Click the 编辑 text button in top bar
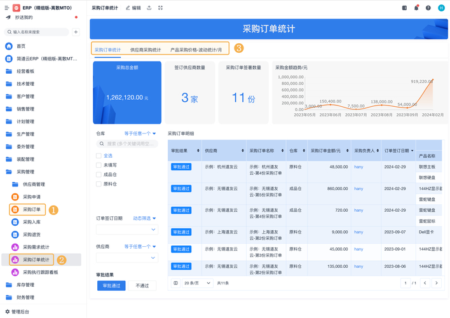The height and width of the screenshot is (318, 450). click(x=136, y=8)
